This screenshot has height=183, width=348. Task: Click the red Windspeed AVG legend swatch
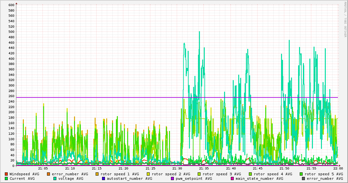[x=6, y=174]
